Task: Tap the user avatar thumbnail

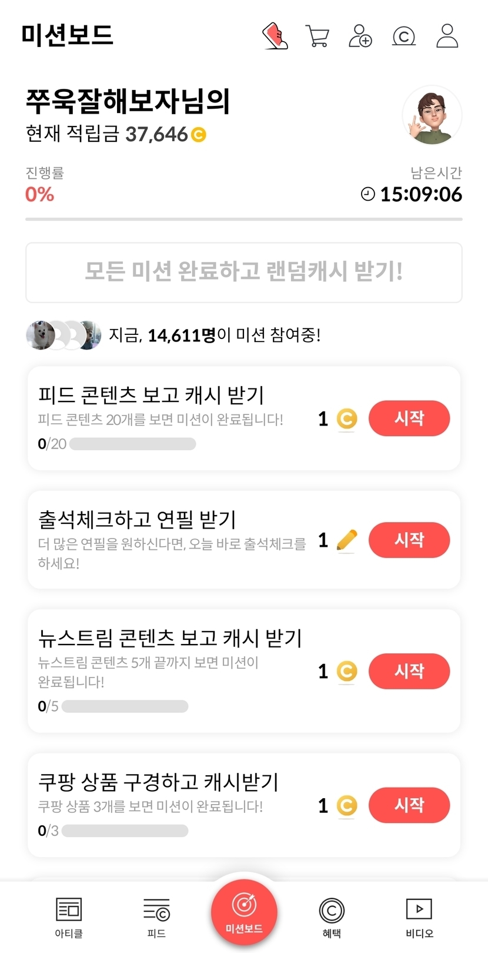Action: point(432,116)
